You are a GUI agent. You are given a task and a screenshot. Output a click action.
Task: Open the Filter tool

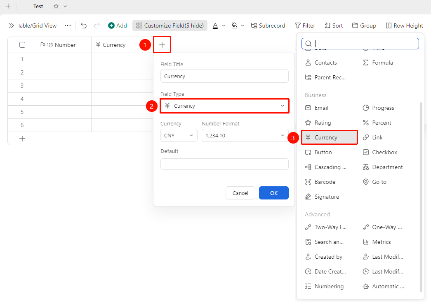(x=305, y=25)
